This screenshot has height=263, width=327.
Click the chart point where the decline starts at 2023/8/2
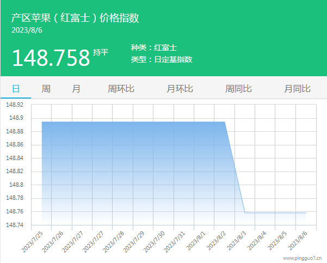coord(225,122)
